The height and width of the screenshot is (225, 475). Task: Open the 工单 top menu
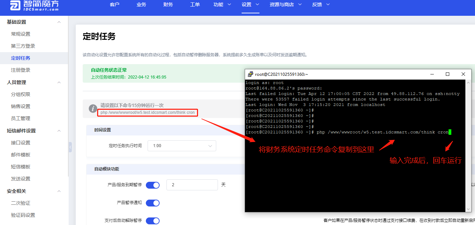coord(195,5)
